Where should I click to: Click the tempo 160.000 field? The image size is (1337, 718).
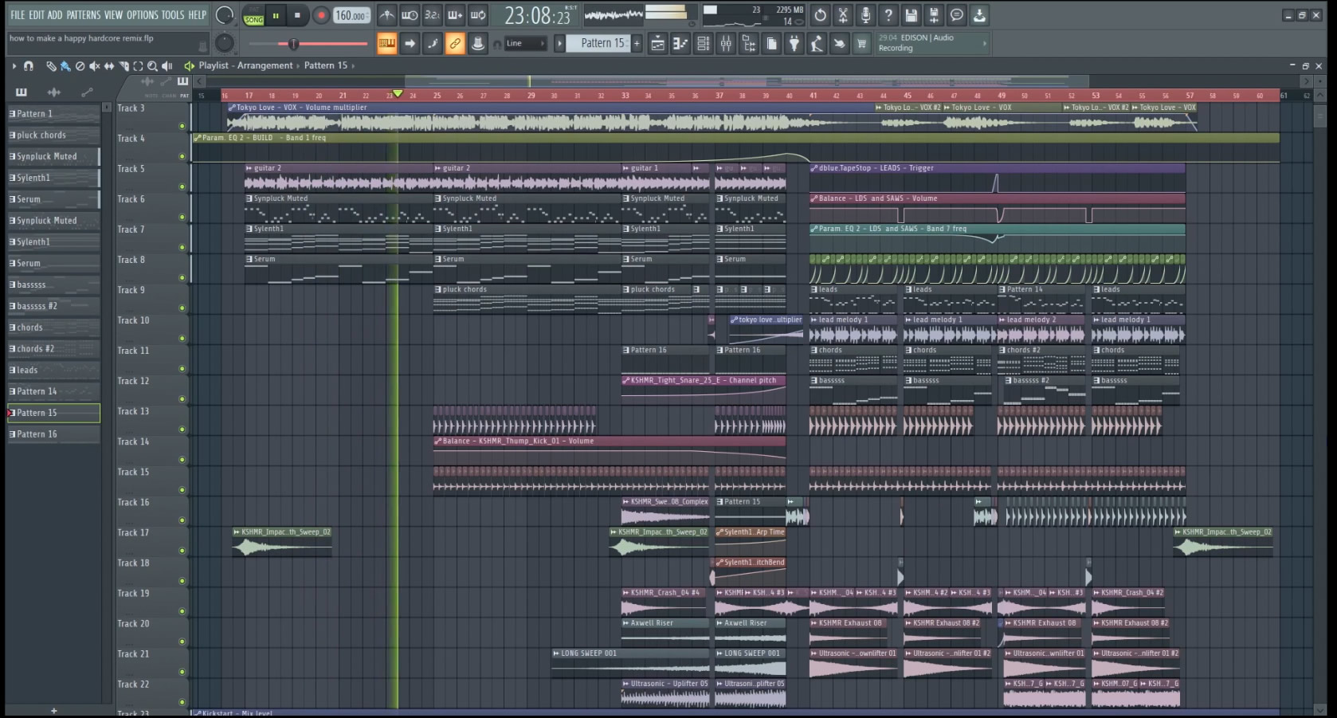point(351,15)
